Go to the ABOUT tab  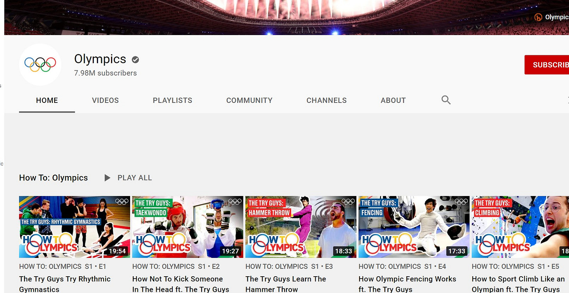coord(393,101)
